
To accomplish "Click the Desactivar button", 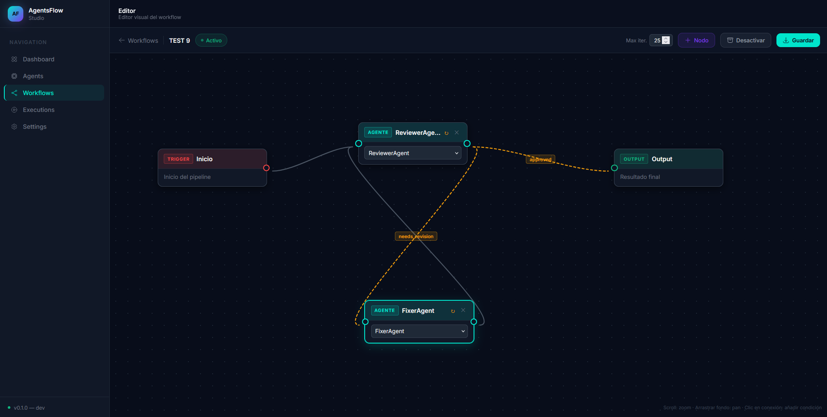I will [x=746, y=40].
